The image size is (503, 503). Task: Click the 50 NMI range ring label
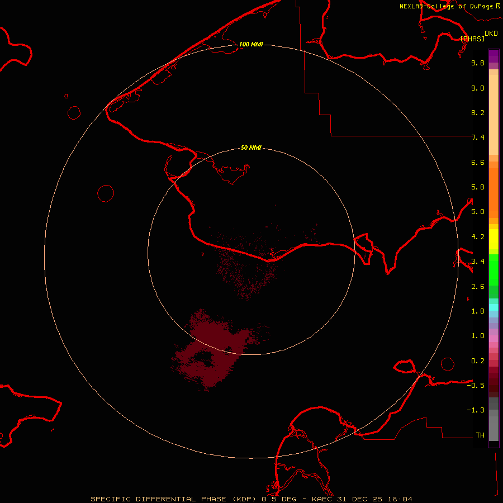coord(251,148)
